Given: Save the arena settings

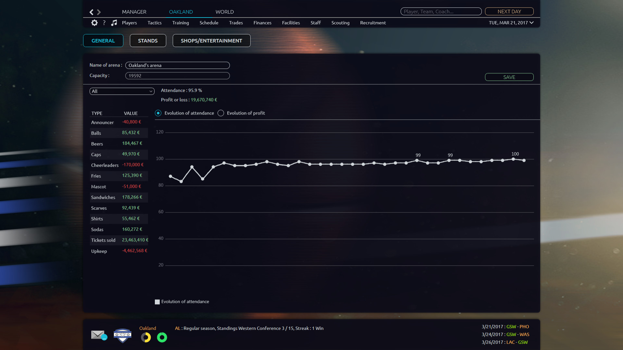Looking at the screenshot, I should pyautogui.click(x=509, y=77).
